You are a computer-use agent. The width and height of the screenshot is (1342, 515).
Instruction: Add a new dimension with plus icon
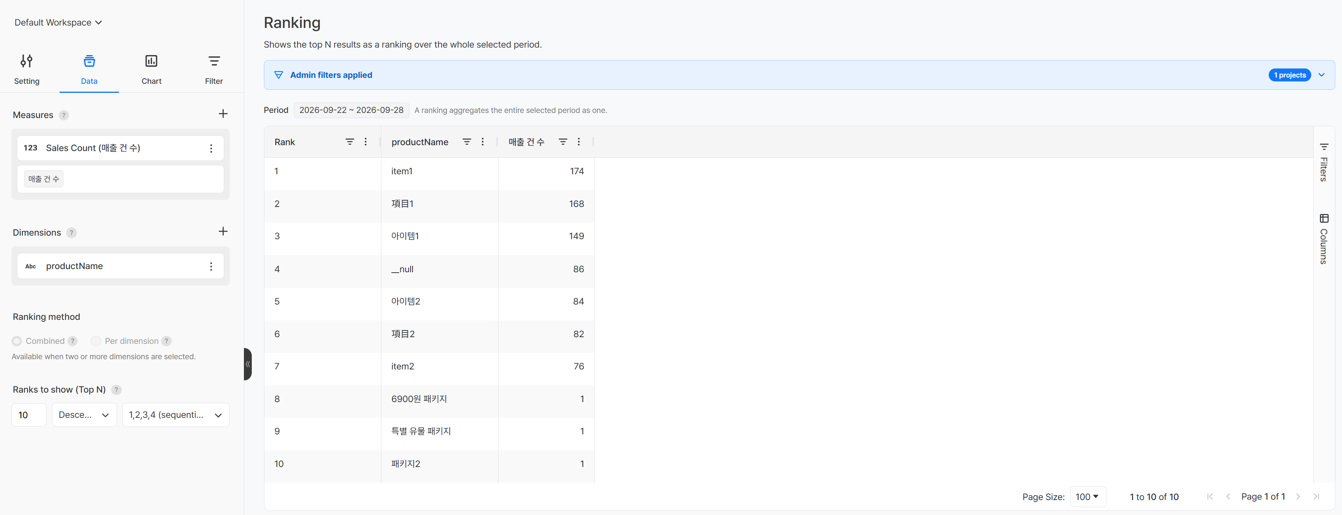[x=223, y=231]
